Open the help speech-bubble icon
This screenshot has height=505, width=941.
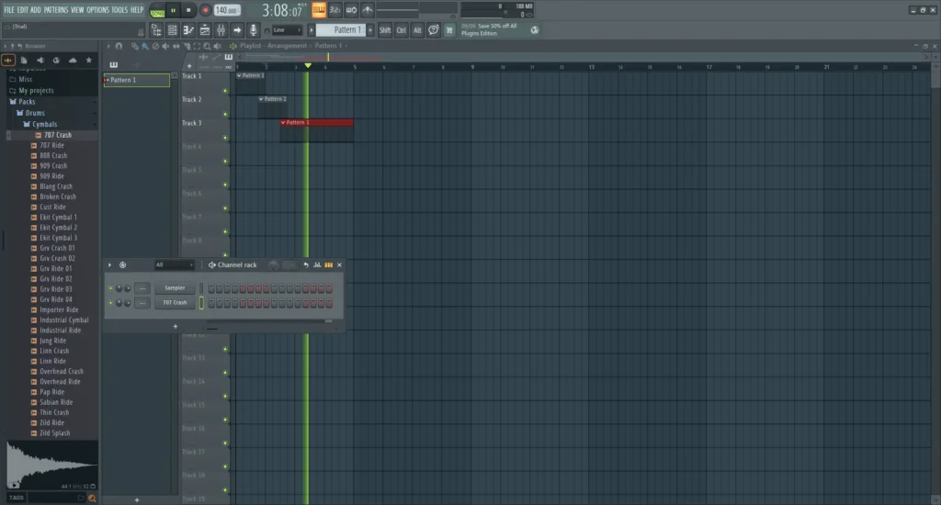[434, 30]
